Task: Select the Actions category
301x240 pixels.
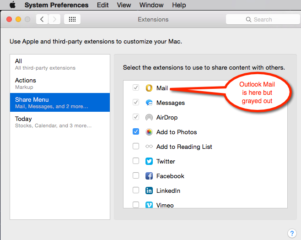Action: [x=60, y=83]
